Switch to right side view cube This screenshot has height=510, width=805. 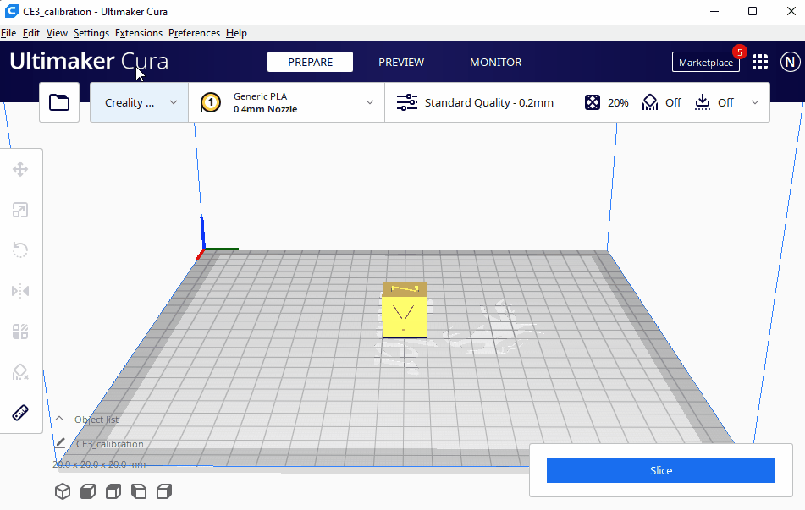[x=164, y=491]
